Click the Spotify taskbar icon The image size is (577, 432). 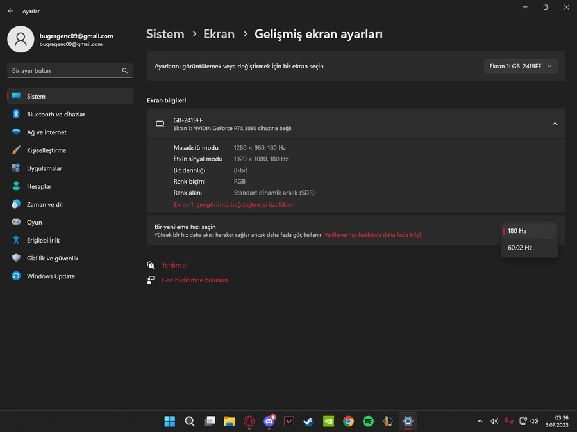coord(368,421)
